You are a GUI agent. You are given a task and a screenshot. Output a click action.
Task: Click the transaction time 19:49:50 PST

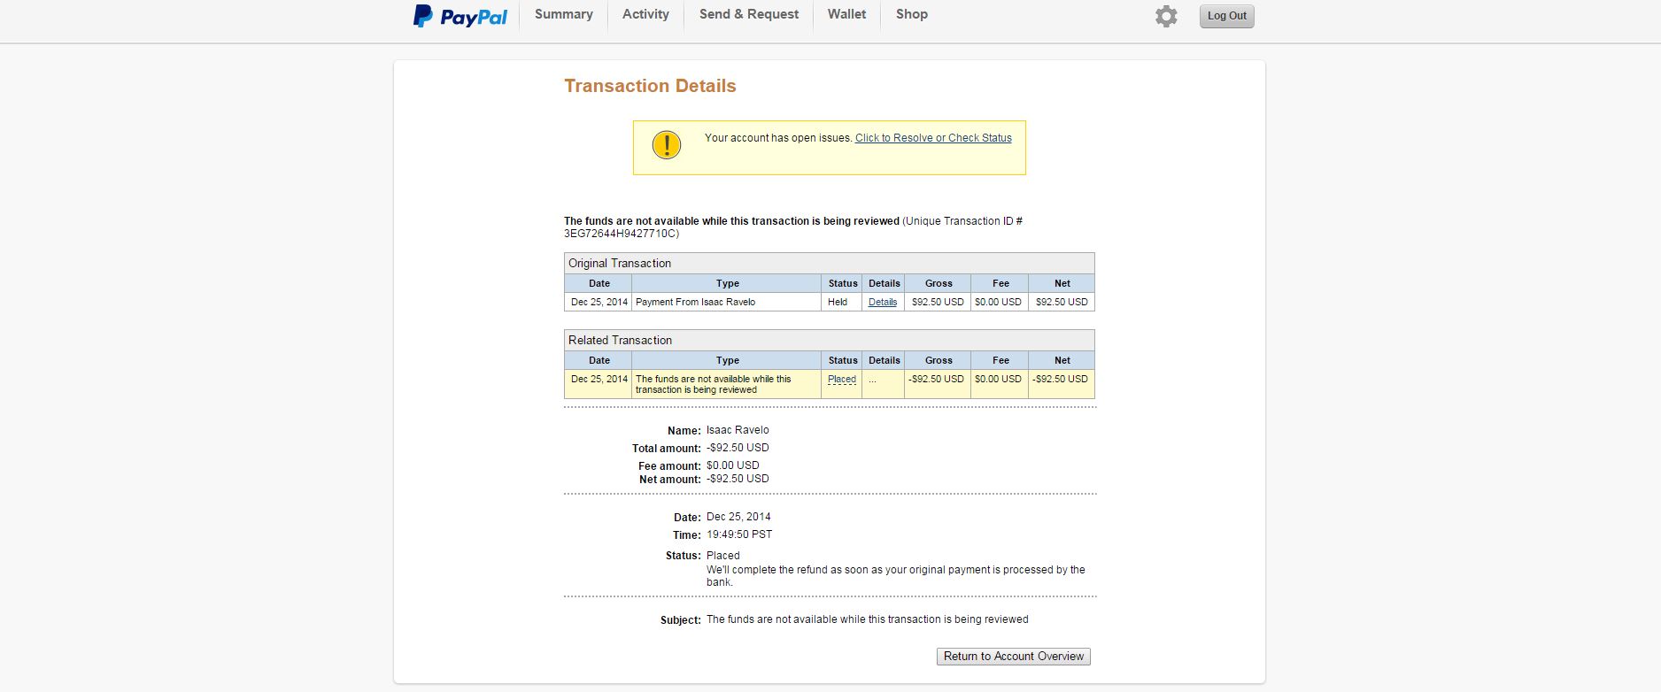coord(738,534)
